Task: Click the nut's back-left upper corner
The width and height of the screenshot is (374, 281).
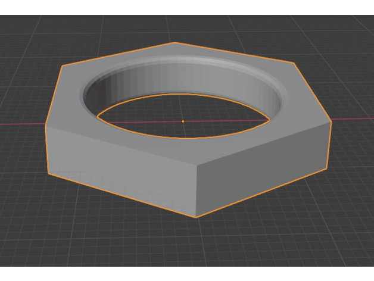Action: pyautogui.click(x=62, y=66)
